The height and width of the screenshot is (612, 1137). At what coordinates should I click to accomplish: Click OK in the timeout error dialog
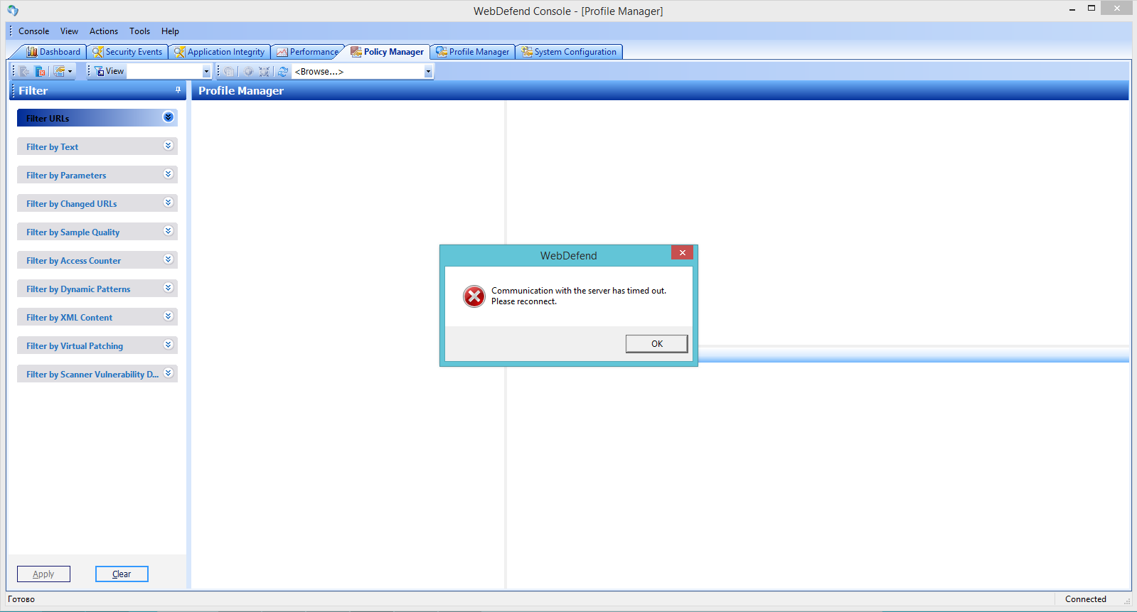(x=657, y=344)
